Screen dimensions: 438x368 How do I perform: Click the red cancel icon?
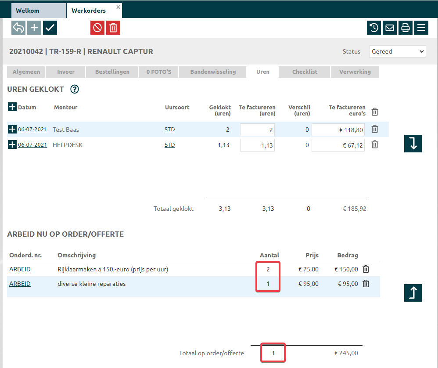coord(97,28)
